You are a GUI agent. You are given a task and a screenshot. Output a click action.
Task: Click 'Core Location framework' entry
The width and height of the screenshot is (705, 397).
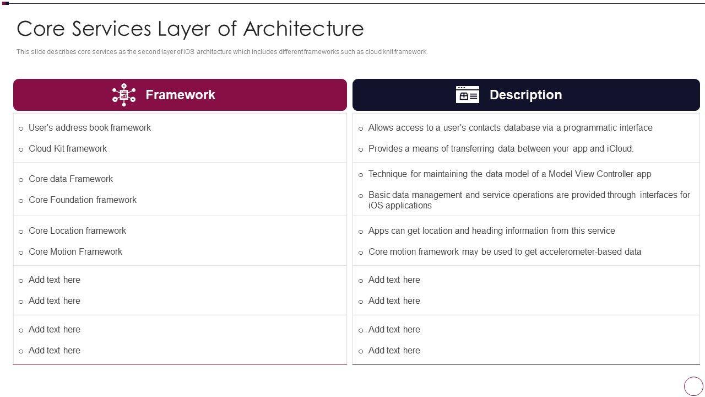(x=77, y=231)
